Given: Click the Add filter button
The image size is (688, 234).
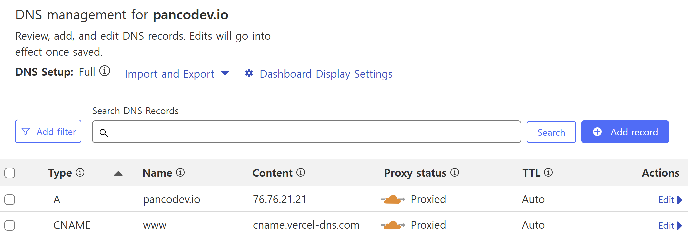Looking at the screenshot, I should (x=48, y=132).
